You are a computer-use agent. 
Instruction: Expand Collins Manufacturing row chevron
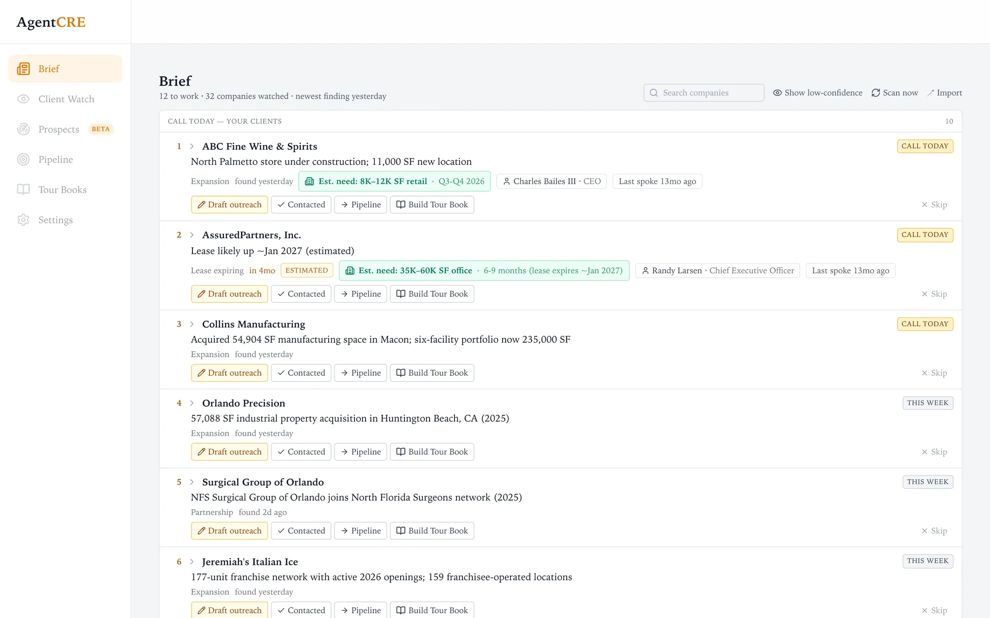click(x=192, y=324)
